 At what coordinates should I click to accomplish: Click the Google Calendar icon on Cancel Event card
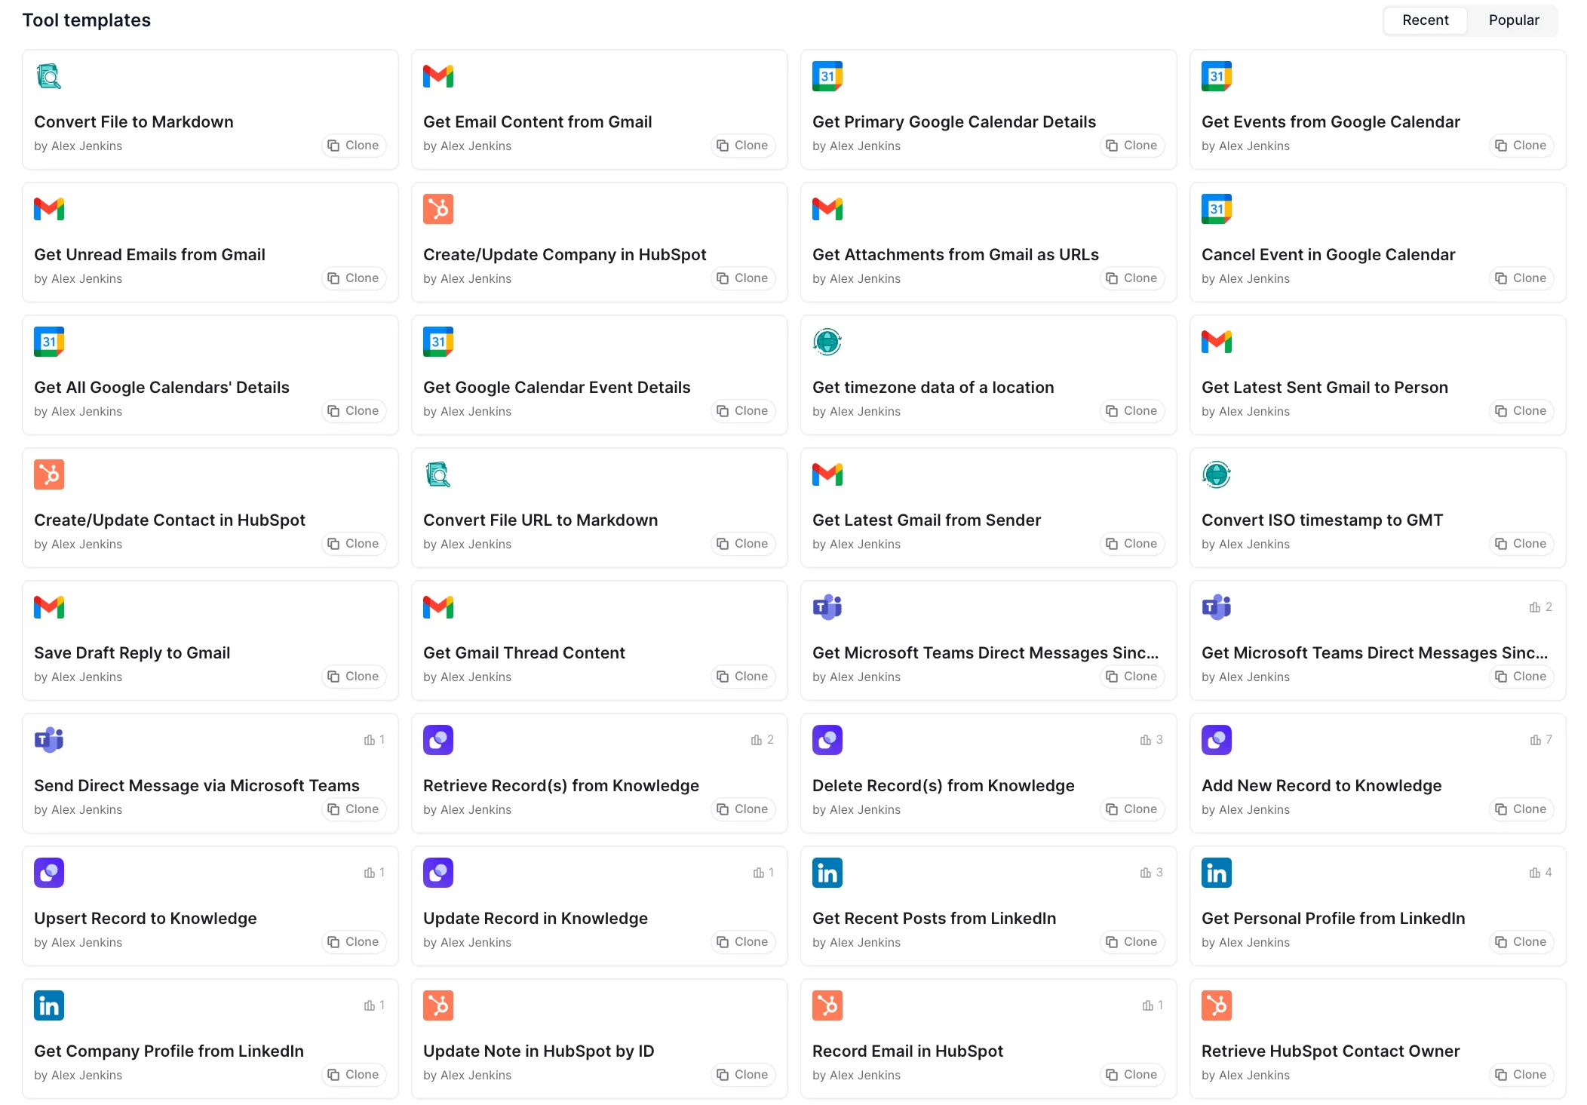pos(1217,209)
